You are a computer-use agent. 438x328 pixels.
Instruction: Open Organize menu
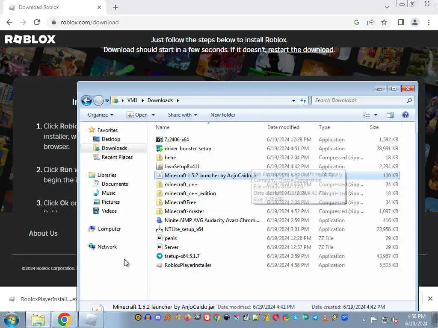(100, 115)
